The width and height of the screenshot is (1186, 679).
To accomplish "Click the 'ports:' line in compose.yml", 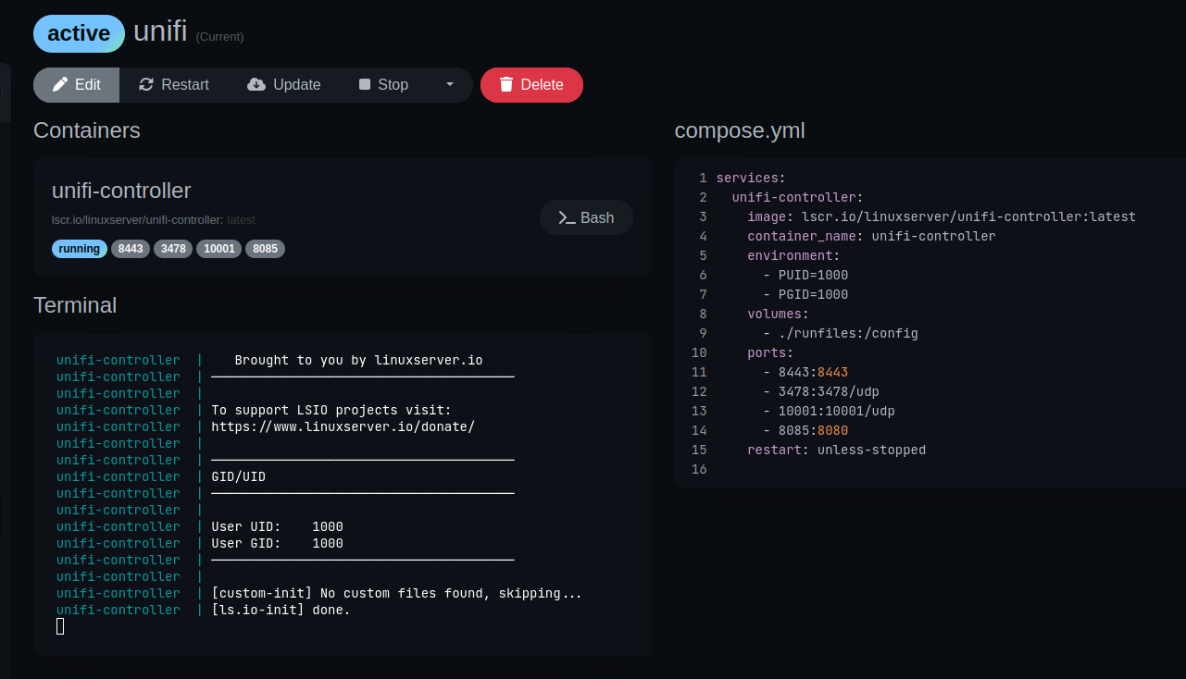I will [x=770, y=352].
